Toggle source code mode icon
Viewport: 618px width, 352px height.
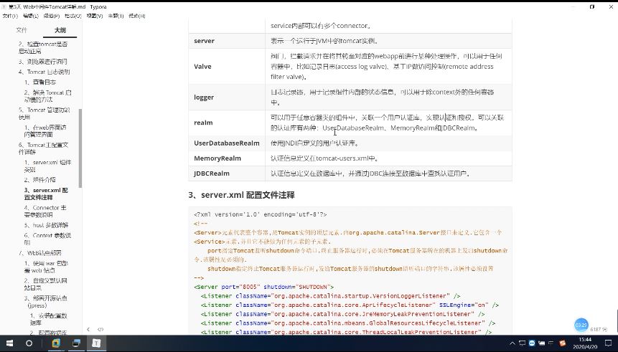100,329
